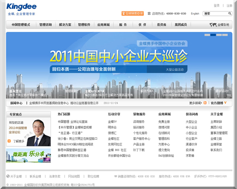Click the 咨询服务 link
This screenshot has height=189, width=237.
click(x=139, y=122)
